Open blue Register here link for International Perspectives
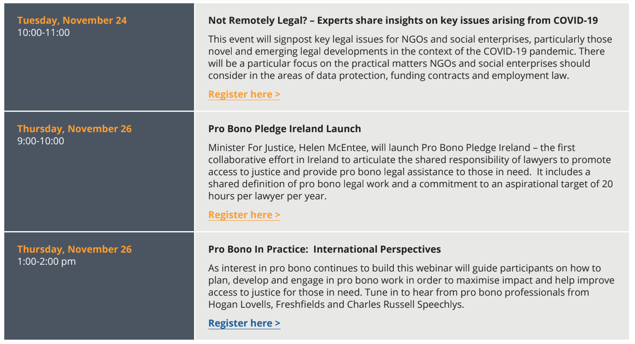 (x=244, y=323)
